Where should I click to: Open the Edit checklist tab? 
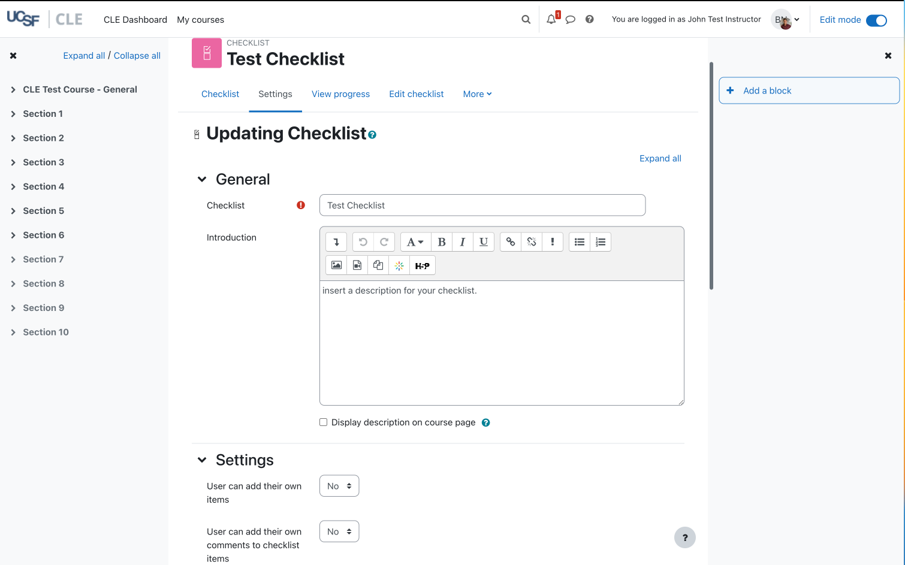pos(416,94)
